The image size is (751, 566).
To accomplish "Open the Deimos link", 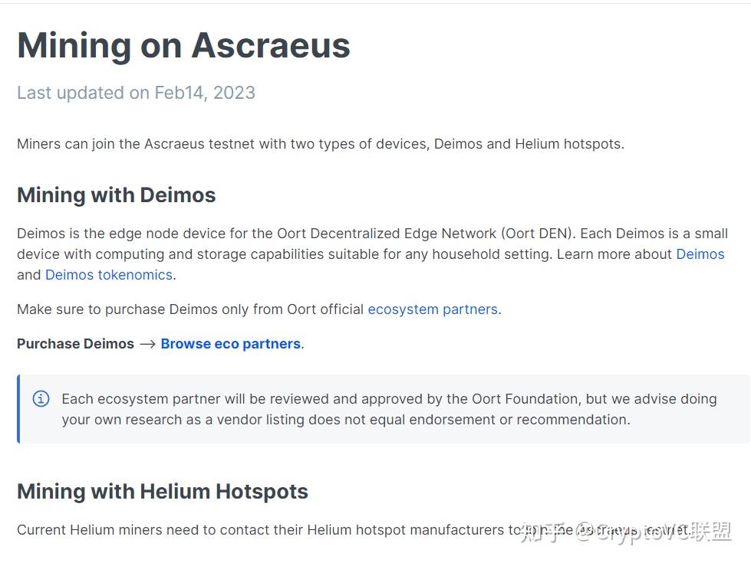I will [x=700, y=254].
